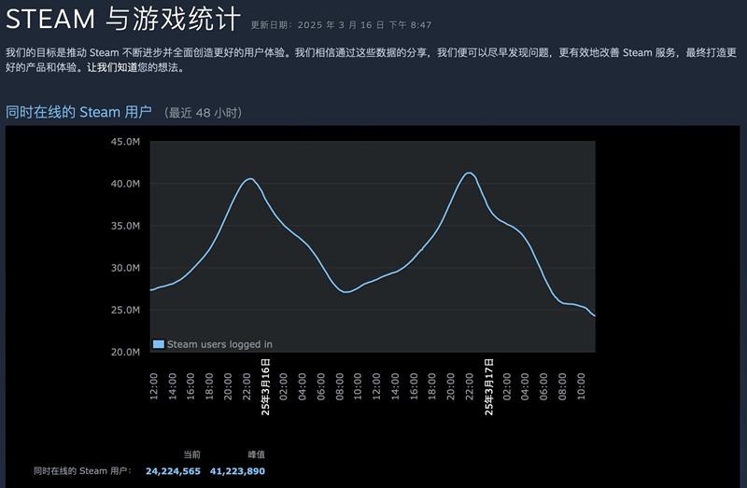Click the 'Steam users logged in' legend label
Image resolution: width=747 pixels, height=488 pixels.
tap(219, 344)
